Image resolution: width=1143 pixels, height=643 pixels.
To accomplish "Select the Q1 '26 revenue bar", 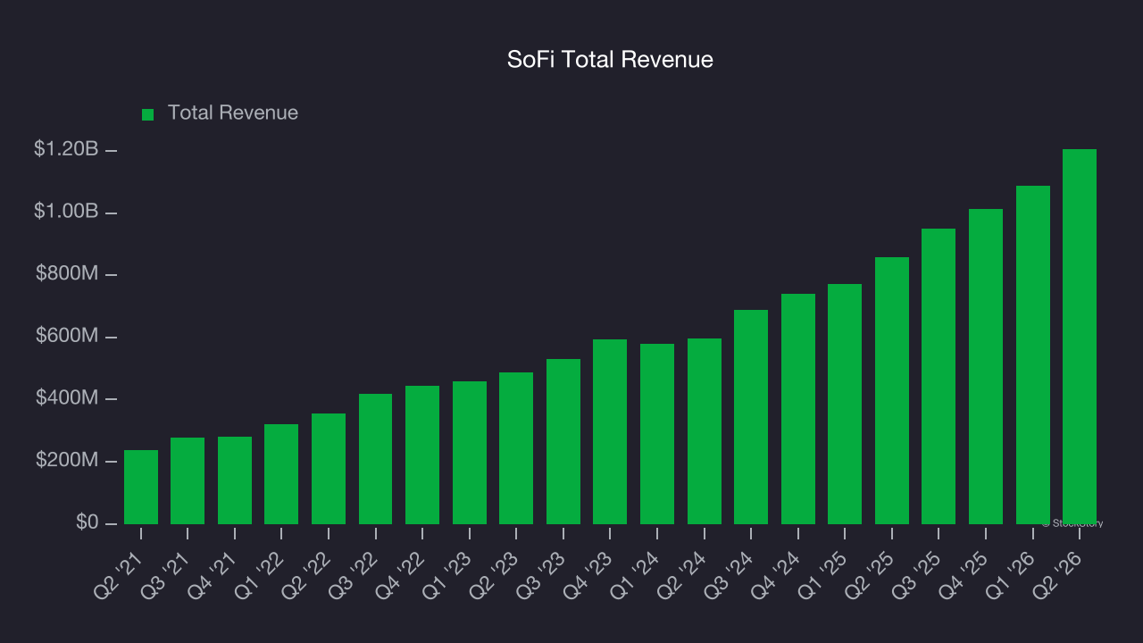I will click(x=1033, y=355).
